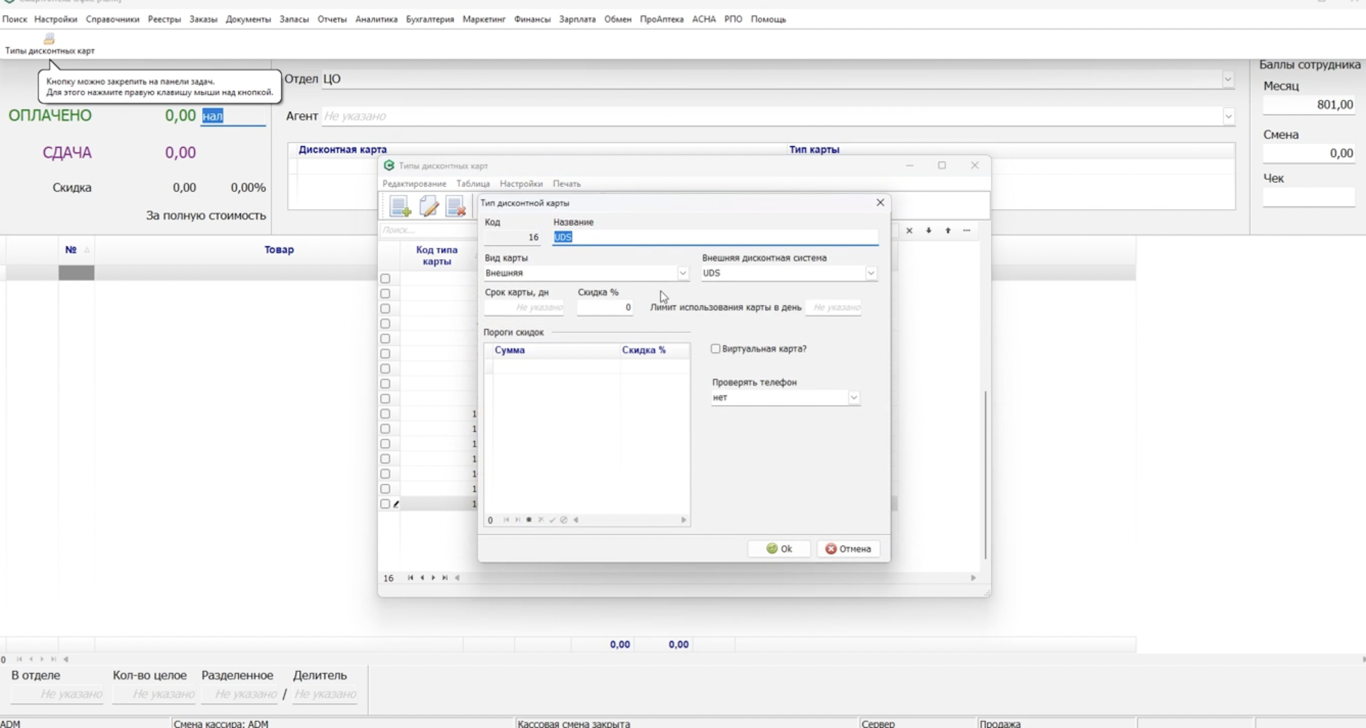Click the search options ellipsis icon
1366x728 pixels.
click(967, 231)
